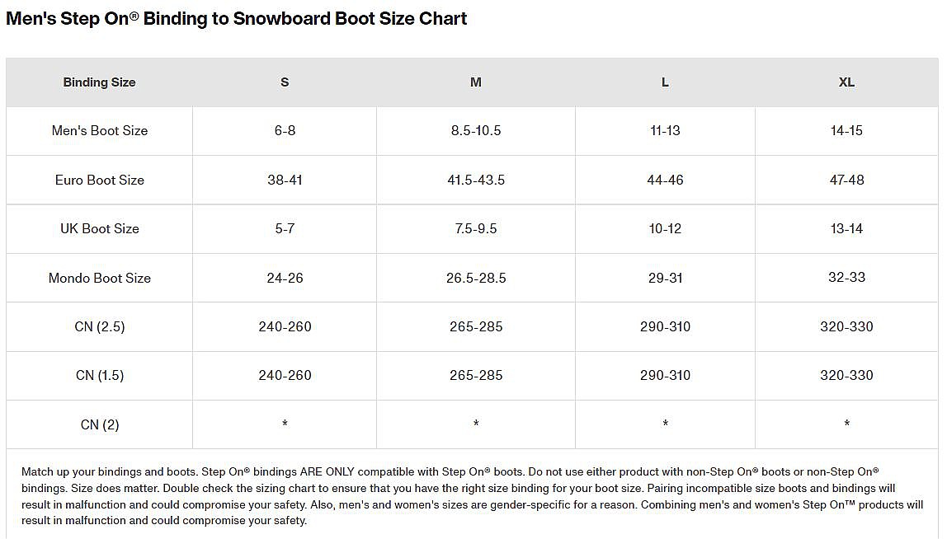The width and height of the screenshot is (947, 539).
Task: Click the asterisk under the XL column
Action: (x=846, y=424)
